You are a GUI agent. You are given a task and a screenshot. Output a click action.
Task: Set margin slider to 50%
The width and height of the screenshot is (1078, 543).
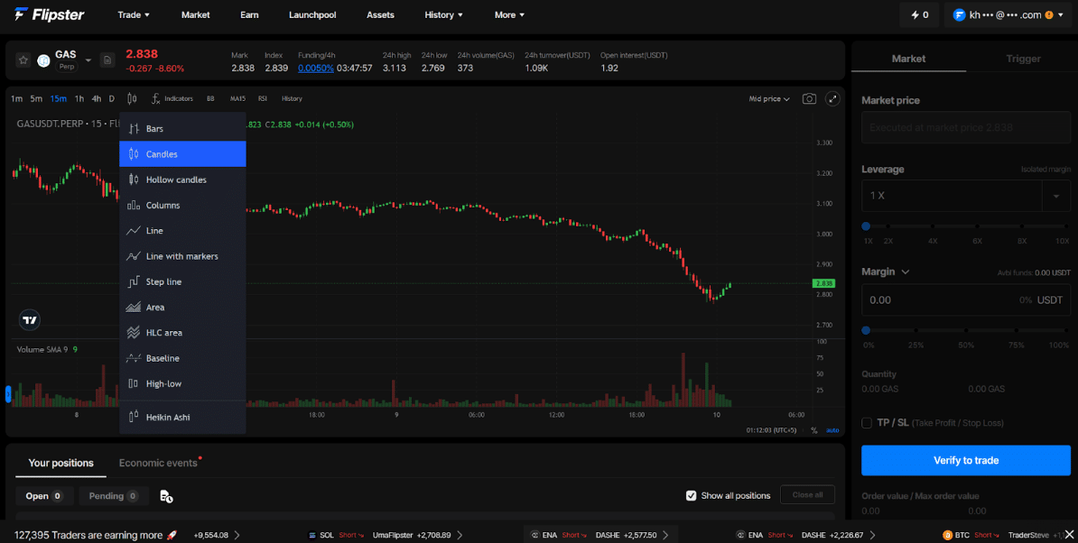point(966,330)
